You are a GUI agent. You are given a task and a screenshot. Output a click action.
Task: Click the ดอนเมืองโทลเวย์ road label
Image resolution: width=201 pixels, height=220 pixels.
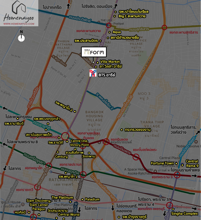point(125,107)
